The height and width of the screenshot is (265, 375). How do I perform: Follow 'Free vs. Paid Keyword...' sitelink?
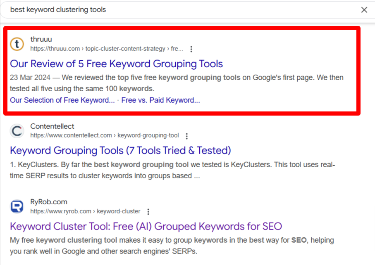click(160, 100)
